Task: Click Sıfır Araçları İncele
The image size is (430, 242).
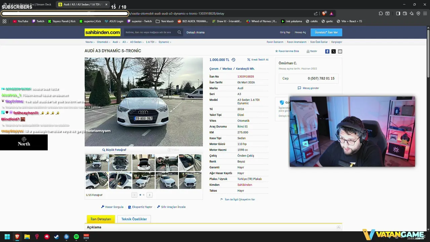Action: (171, 207)
